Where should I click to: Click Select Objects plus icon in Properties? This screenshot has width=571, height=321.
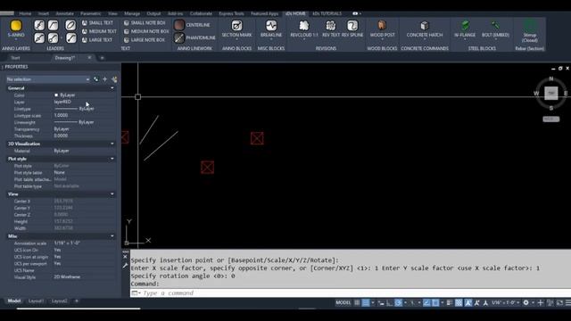(x=105, y=79)
